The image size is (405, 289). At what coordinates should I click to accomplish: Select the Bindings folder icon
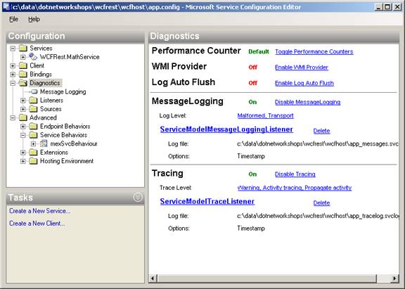coord(23,74)
